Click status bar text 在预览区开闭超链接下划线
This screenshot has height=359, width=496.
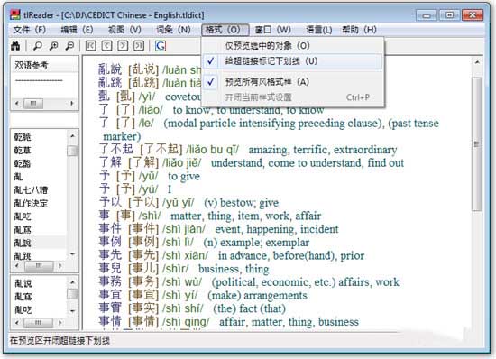click(60, 341)
